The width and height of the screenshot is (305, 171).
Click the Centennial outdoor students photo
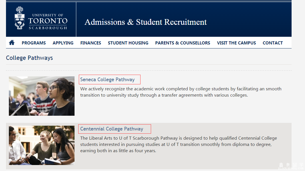[42, 145]
